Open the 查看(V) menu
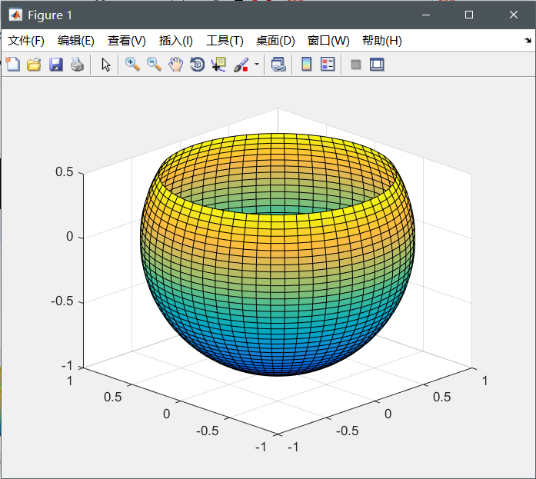Image resolution: width=536 pixels, height=479 pixels. [127, 41]
